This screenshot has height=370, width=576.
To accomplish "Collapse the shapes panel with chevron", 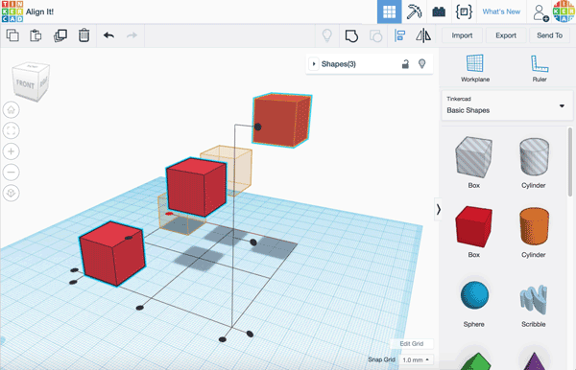I will (439, 209).
